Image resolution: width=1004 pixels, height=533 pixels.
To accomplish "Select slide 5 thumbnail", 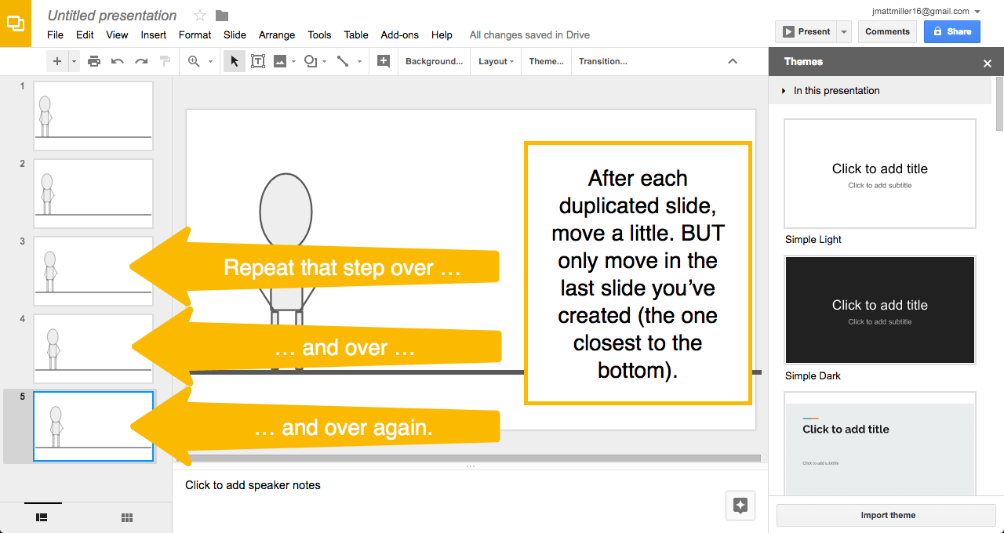I will coord(93,426).
